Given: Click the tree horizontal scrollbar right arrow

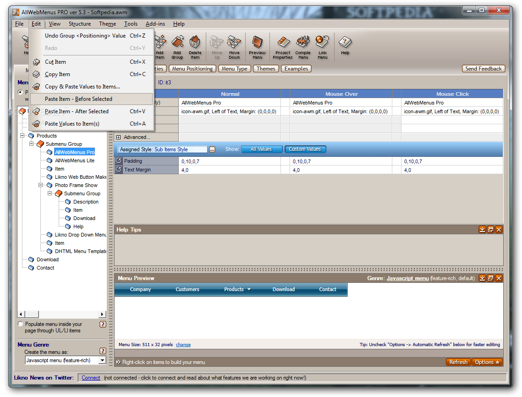Looking at the screenshot, I should click(103, 314).
